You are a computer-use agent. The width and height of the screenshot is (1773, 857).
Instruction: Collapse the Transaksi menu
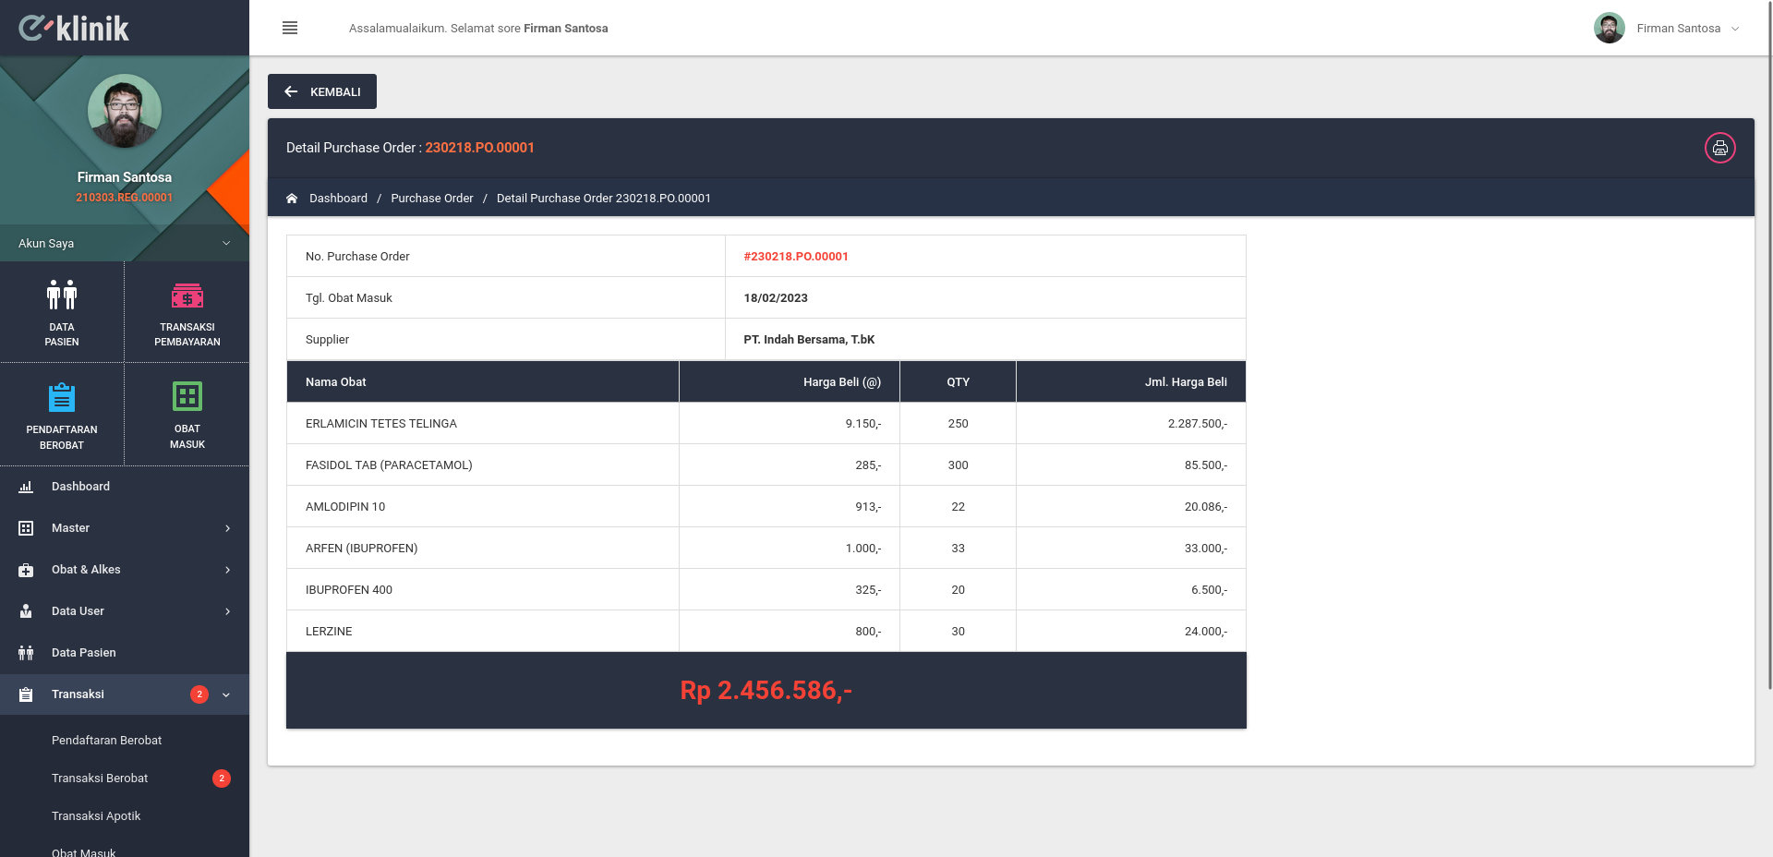pos(125,694)
